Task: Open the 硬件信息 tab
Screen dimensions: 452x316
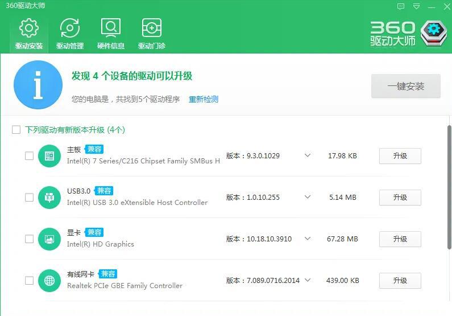Action: coord(111,34)
